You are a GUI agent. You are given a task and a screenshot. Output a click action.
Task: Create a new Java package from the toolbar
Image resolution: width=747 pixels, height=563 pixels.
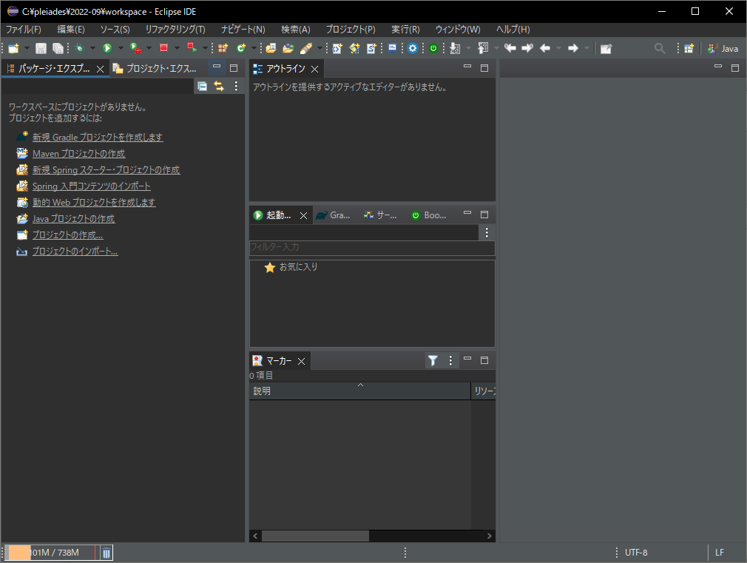[x=223, y=48]
